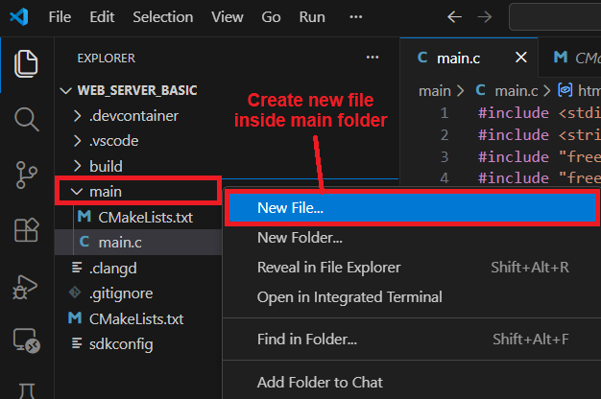Open the Search view icon
Screen dimensions: 601x399
[x=27, y=119]
